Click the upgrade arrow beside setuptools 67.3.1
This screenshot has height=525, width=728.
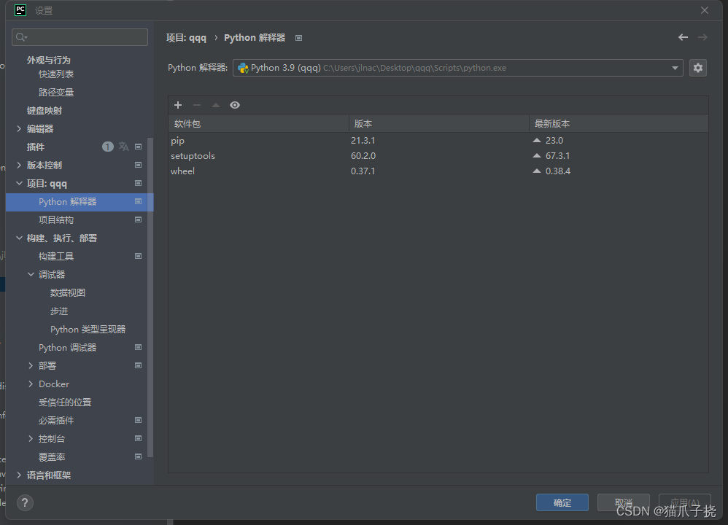coord(537,155)
